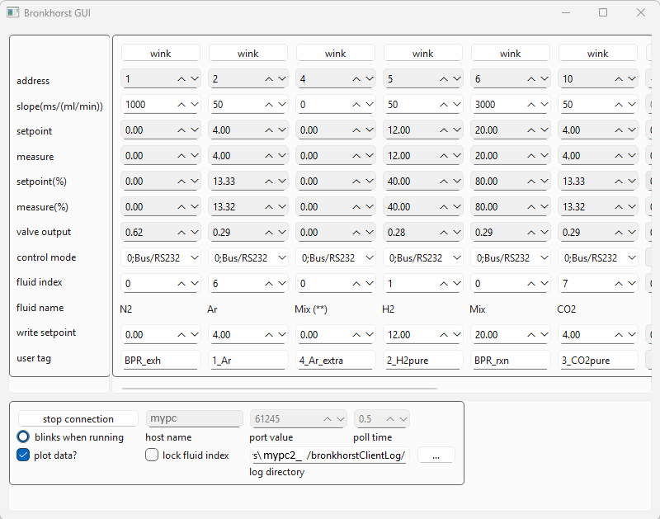This screenshot has height=519, width=660.
Task: Open control mode dropdown for the H2 column
Action: point(422,258)
